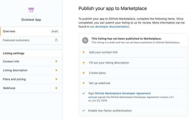192x120 pixels.
Task: Click the yellow dot before Add your contact info
Action: (x=84, y=52)
